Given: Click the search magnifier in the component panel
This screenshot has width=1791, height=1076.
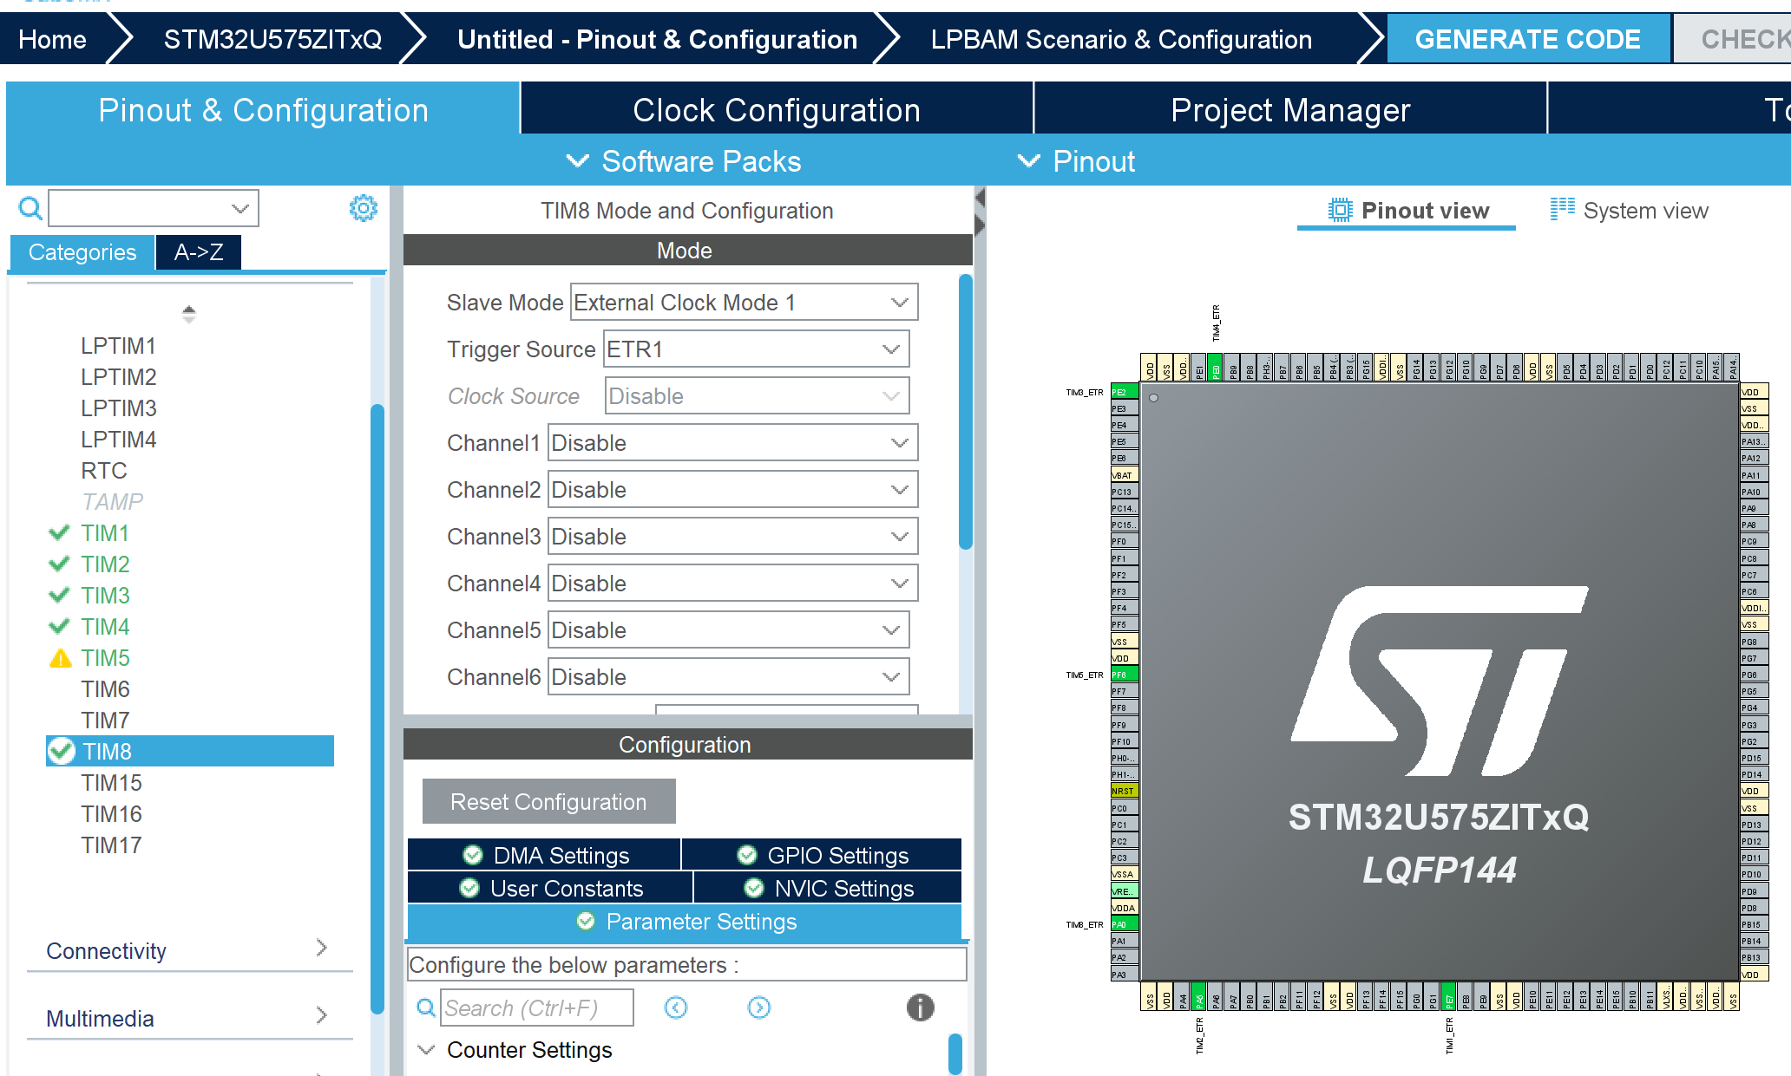Looking at the screenshot, I should click(29, 208).
